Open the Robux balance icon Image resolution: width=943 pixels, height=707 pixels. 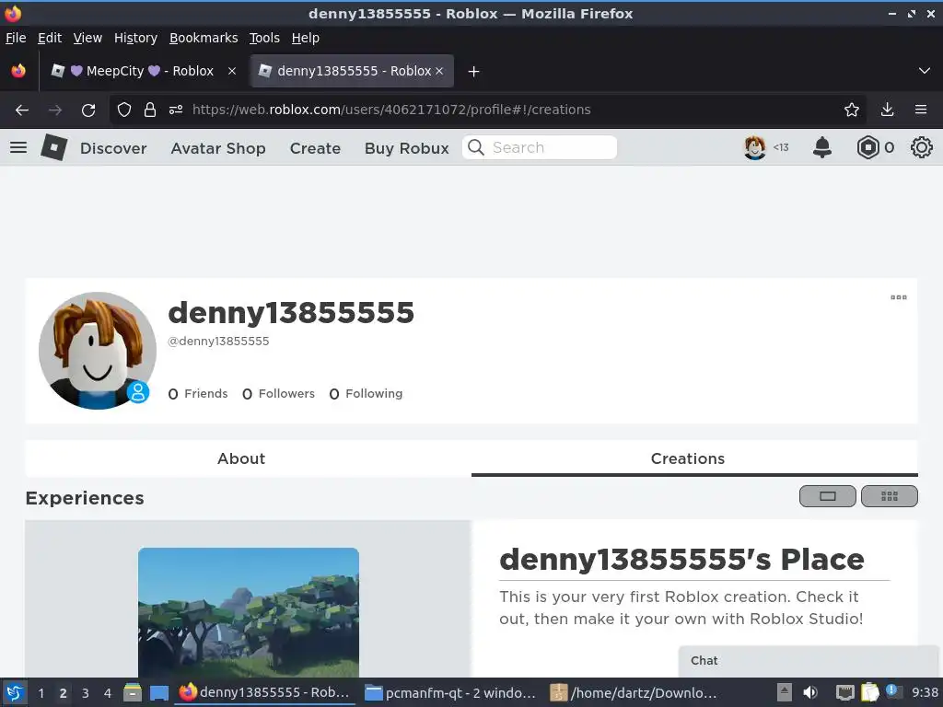click(867, 147)
